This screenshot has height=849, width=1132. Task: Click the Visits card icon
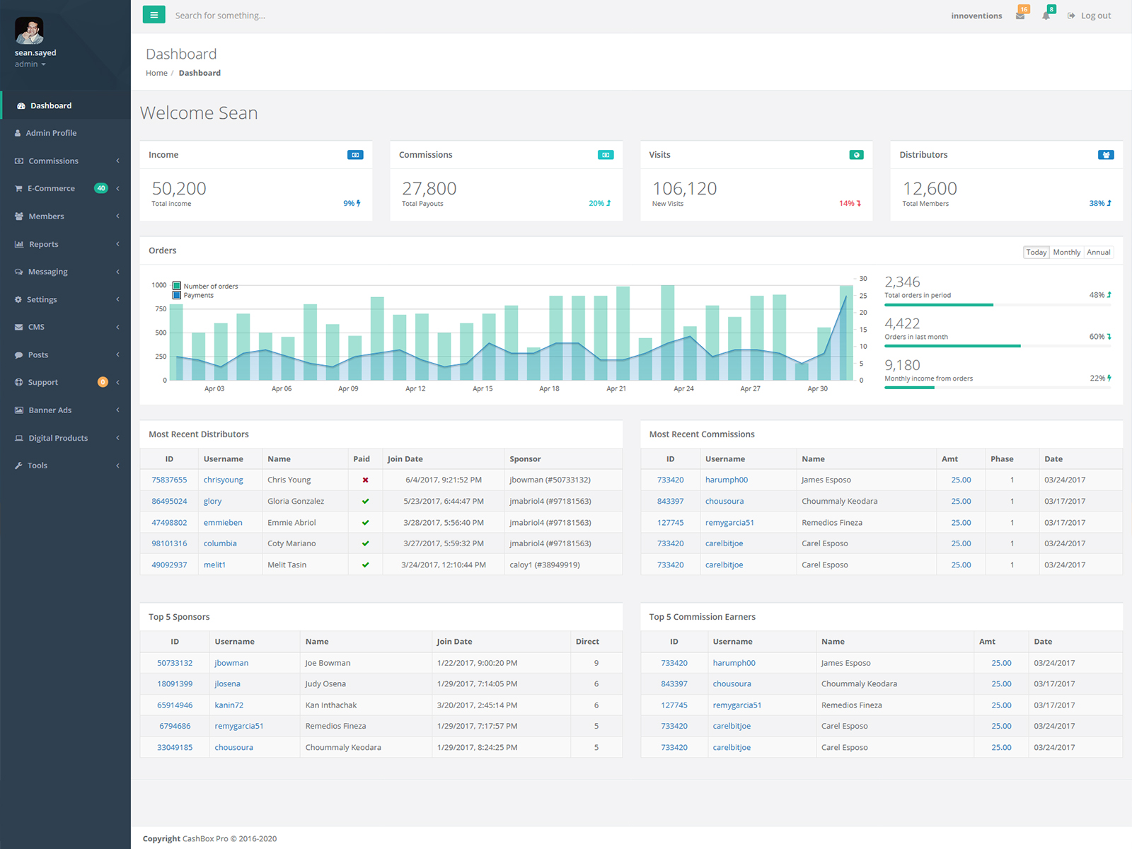tap(856, 155)
